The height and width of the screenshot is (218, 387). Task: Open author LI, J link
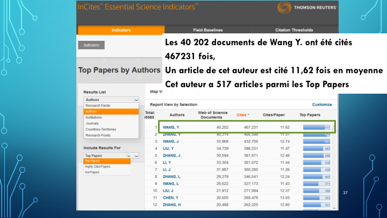pyautogui.click(x=167, y=170)
